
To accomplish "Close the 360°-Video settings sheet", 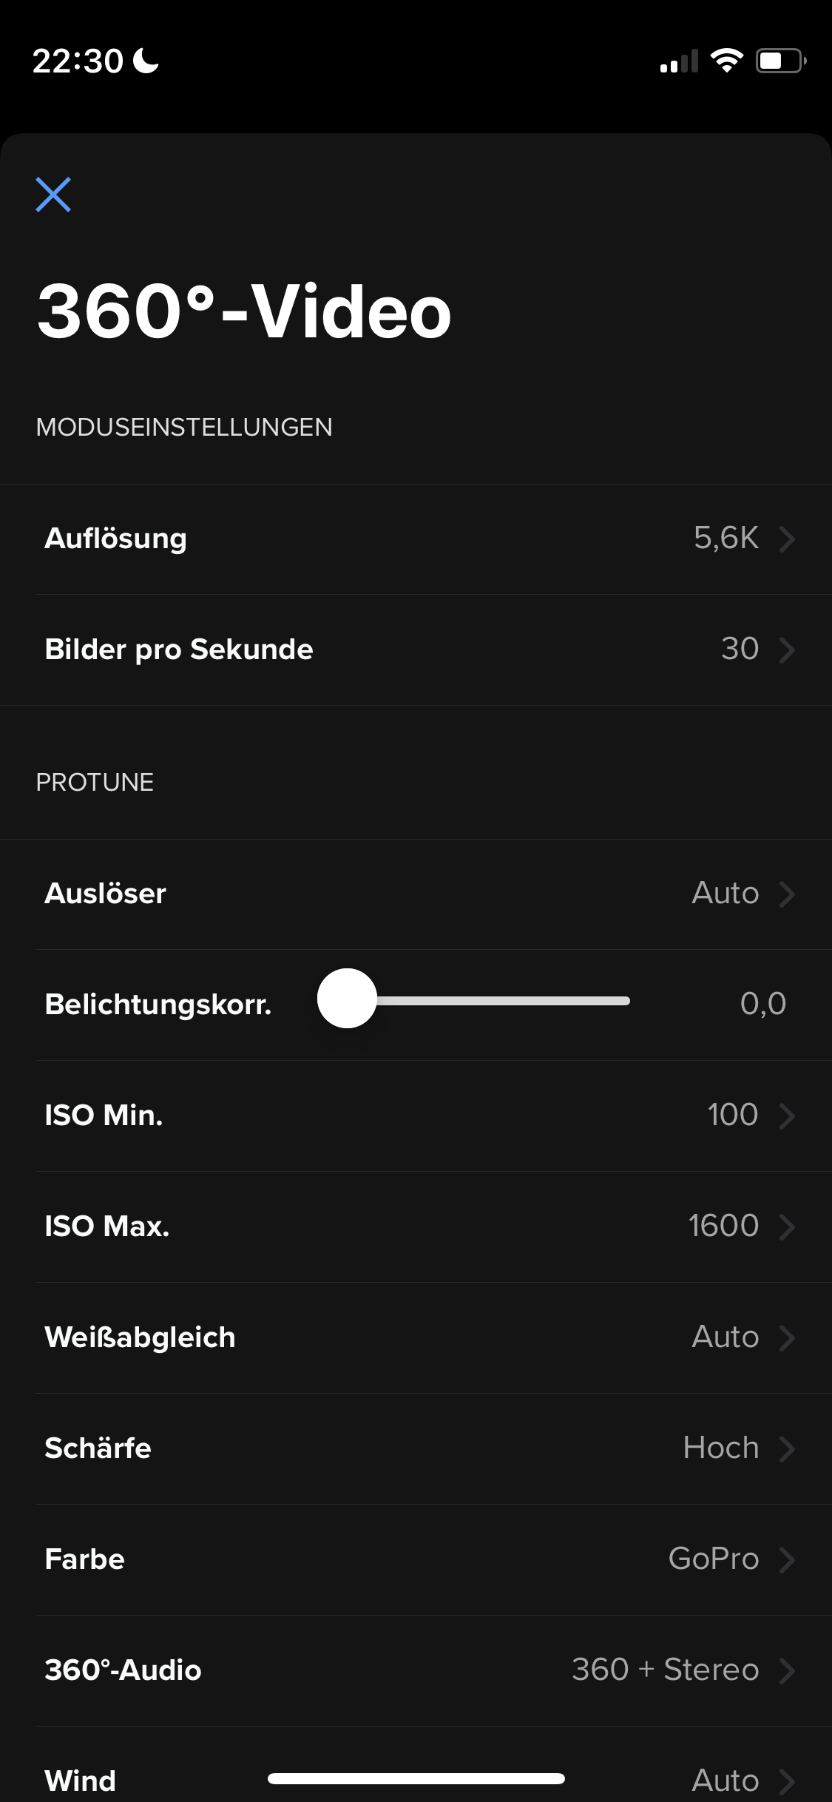I will [x=53, y=195].
